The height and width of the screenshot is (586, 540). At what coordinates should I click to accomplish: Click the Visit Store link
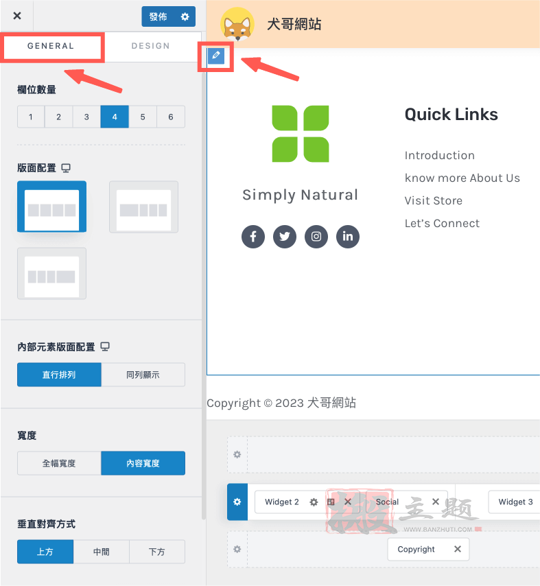pyautogui.click(x=434, y=200)
